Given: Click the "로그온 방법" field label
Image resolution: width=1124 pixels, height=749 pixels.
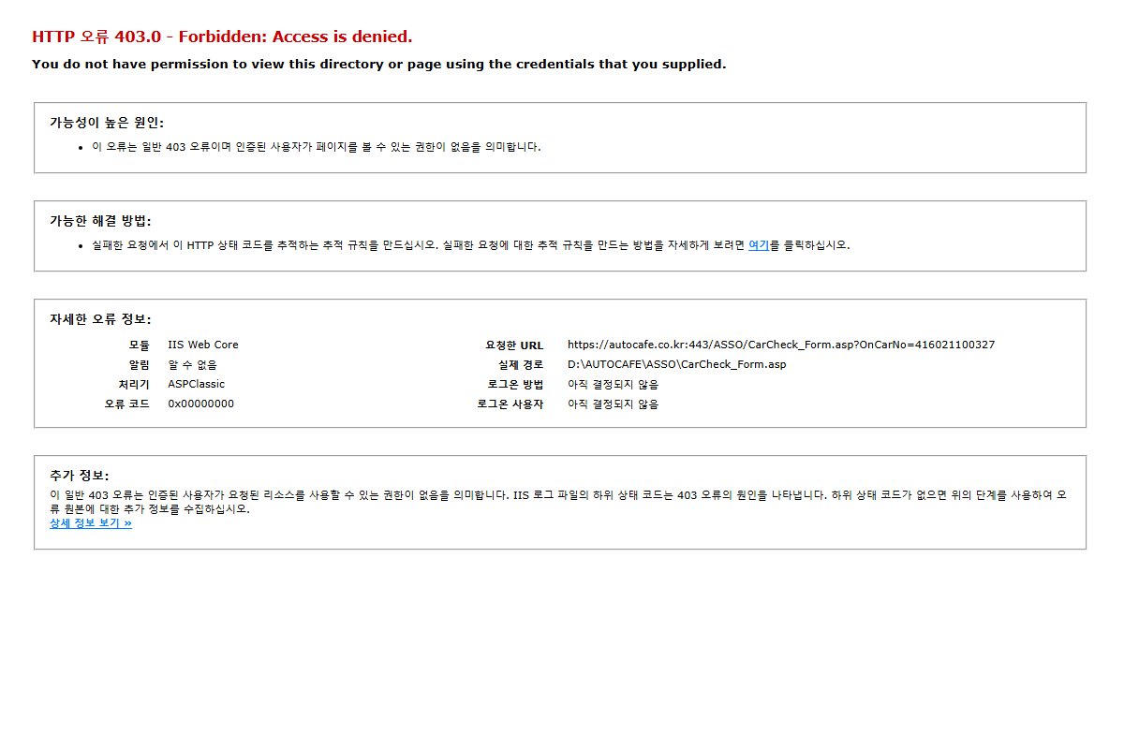Looking at the screenshot, I should coord(515,385).
